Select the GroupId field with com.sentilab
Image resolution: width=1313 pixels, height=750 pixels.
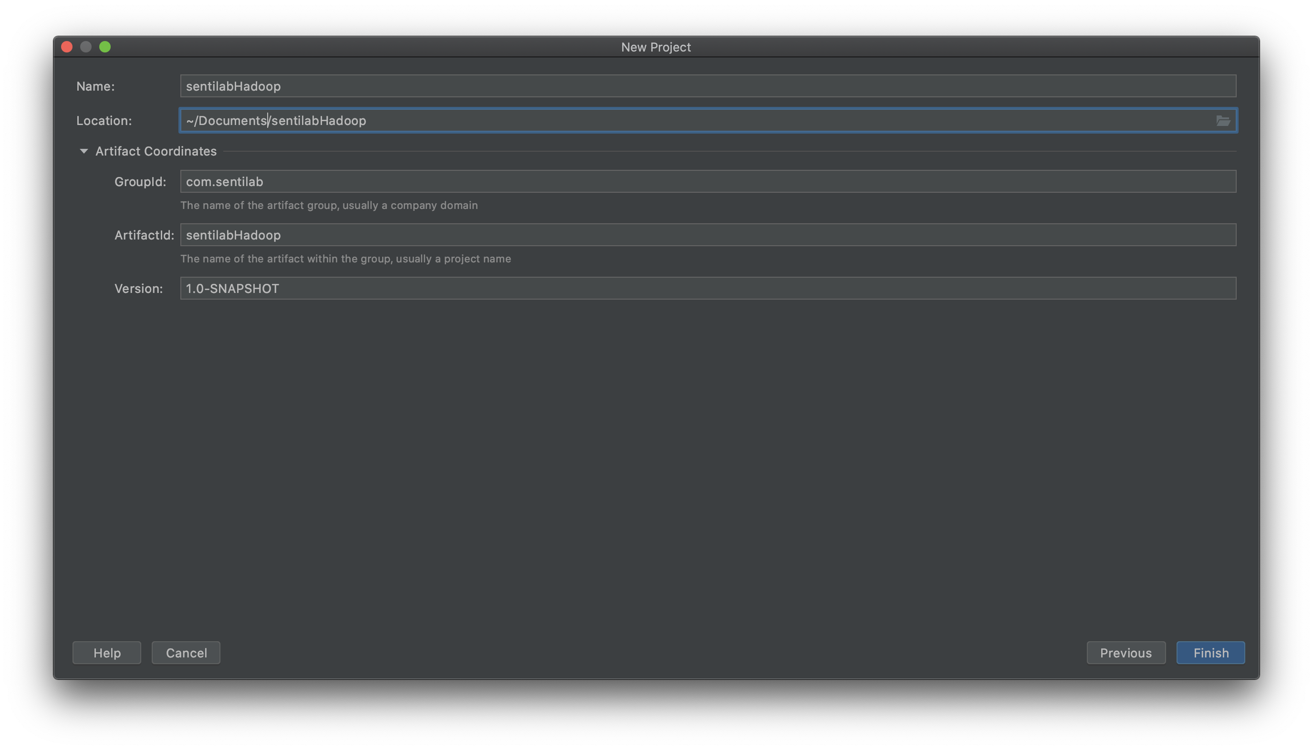click(707, 181)
